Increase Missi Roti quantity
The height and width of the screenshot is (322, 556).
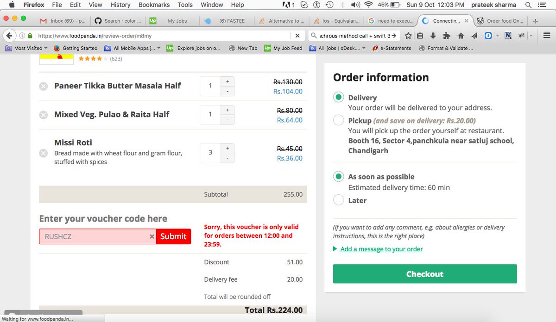[x=227, y=148]
